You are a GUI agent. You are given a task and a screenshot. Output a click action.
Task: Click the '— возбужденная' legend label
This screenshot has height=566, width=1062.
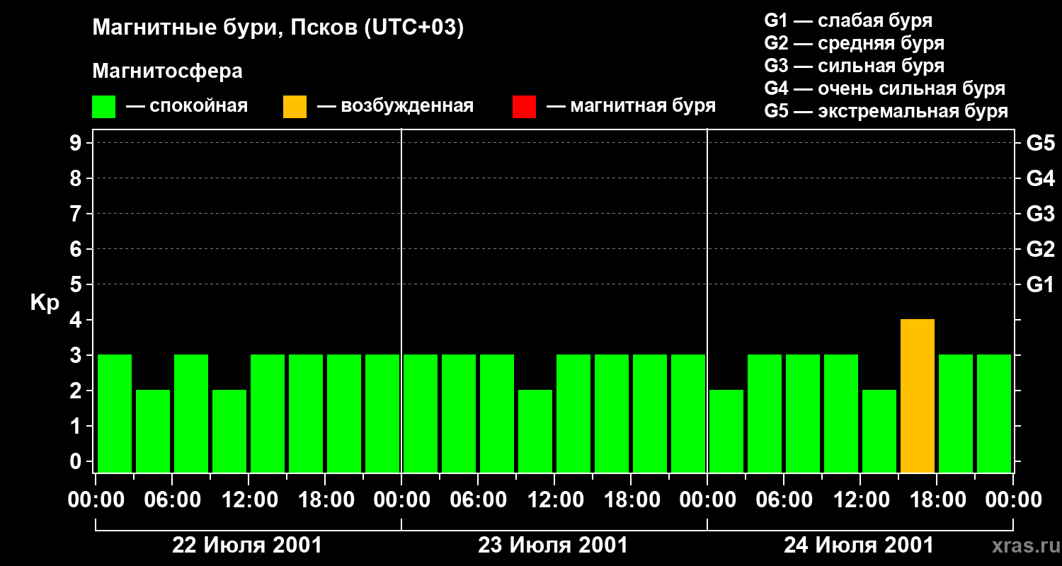pyautogui.click(x=395, y=106)
